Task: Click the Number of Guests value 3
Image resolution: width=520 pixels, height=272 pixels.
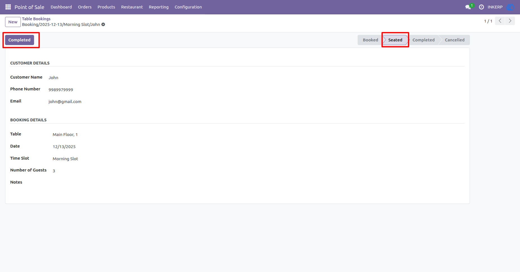Action: point(54,171)
